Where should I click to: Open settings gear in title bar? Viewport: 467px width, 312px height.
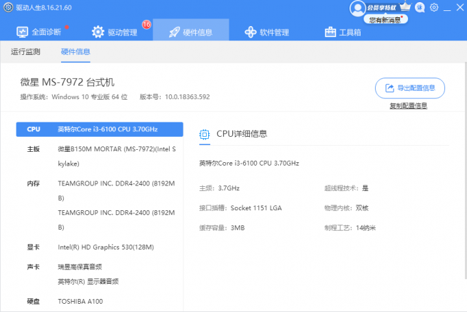(x=434, y=7)
